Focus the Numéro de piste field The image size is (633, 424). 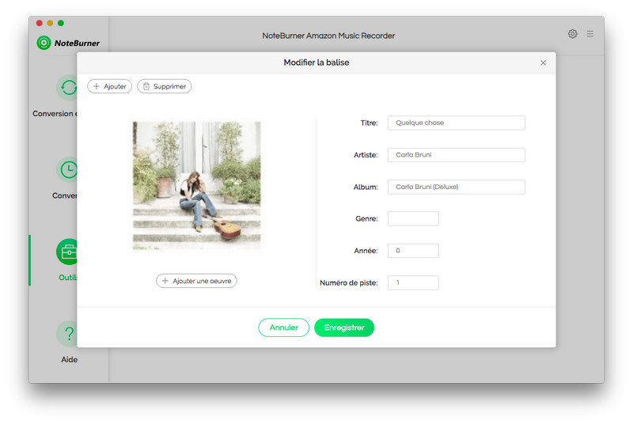click(x=413, y=283)
